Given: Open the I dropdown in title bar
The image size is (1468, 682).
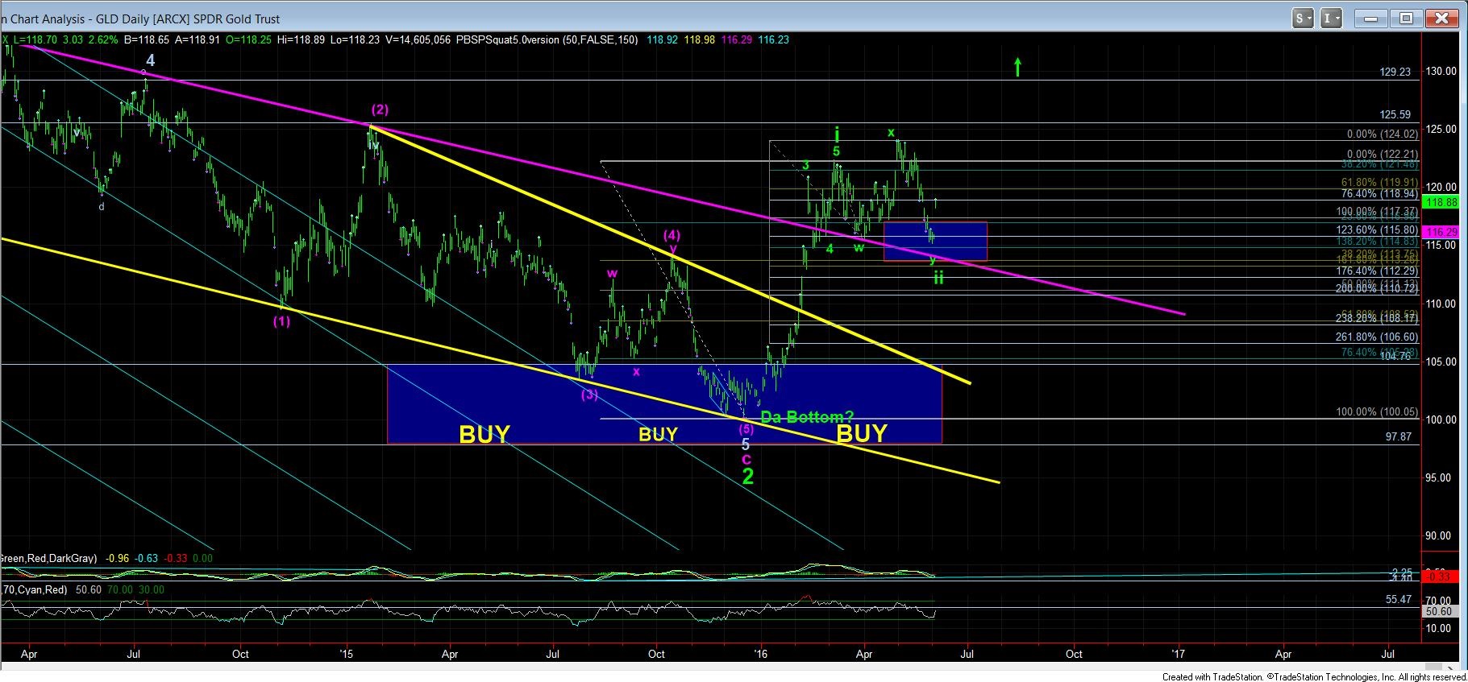Looking at the screenshot, I should (x=1331, y=19).
